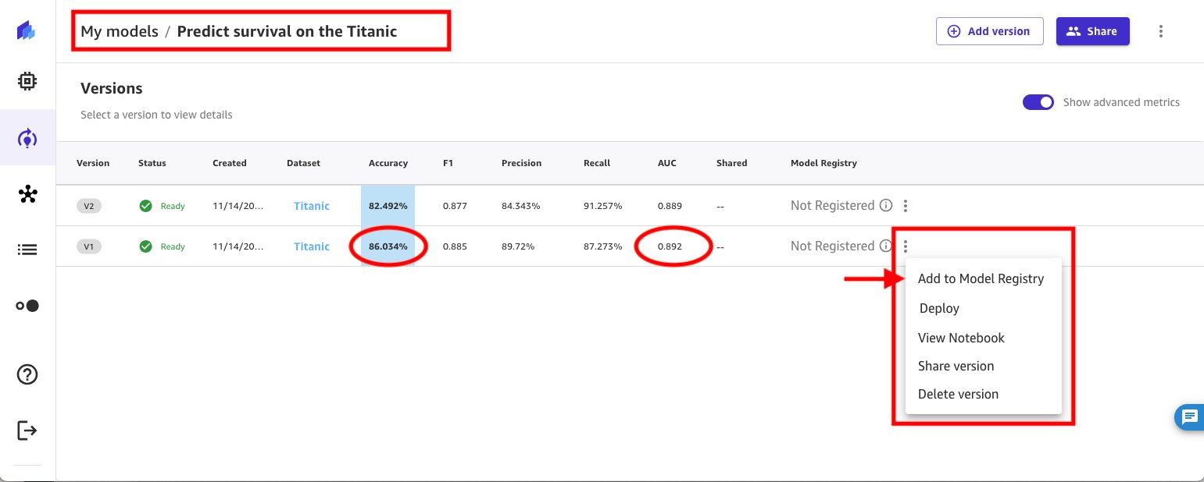The image size is (1204, 482).
Task: Open the SageMaker Canvas home logo
Action: pyautogui.click(x=27, y=32)
